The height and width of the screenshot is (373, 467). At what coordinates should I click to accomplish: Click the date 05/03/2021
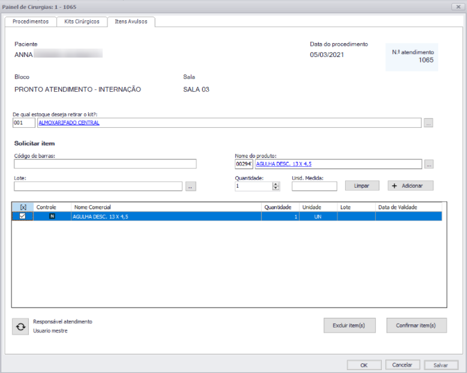point(327,55)
